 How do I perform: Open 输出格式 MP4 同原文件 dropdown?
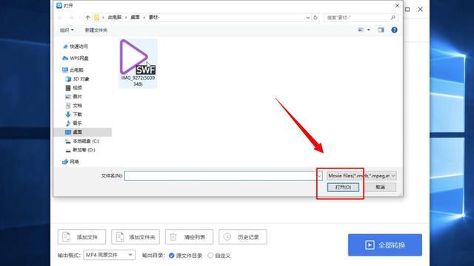click(110, 255)
